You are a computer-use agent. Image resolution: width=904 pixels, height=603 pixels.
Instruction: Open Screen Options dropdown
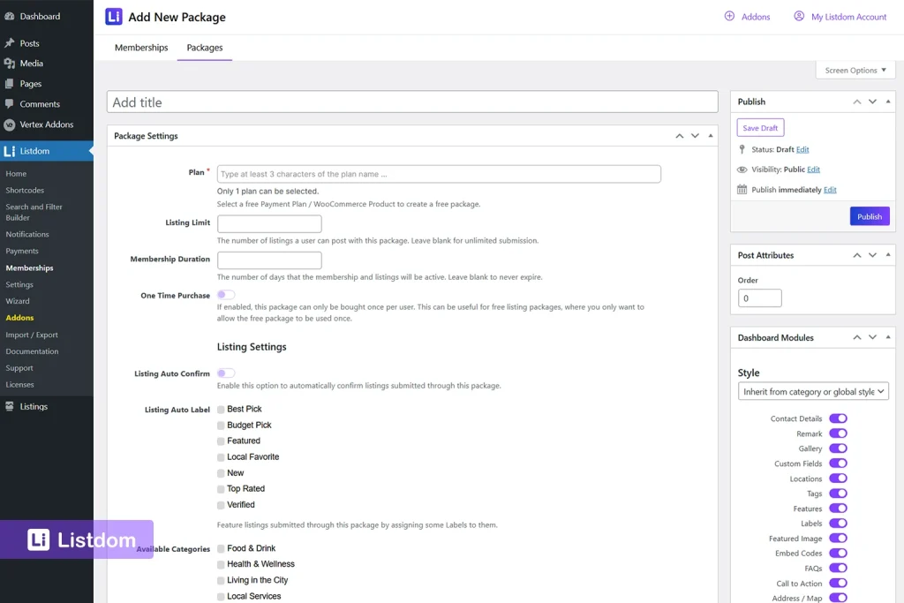(854, 70)
